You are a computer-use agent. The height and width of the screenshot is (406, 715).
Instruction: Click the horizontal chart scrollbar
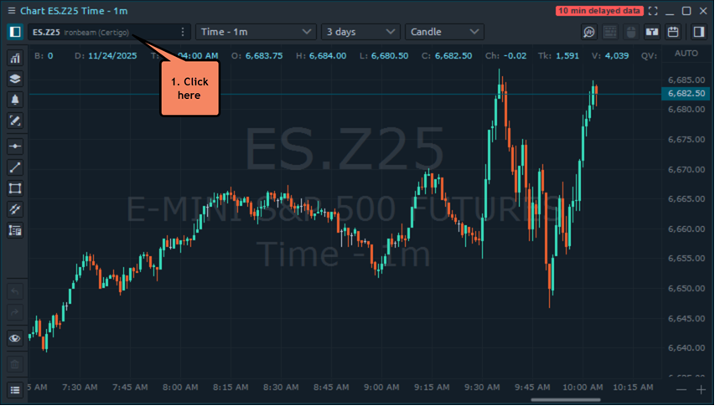pyautogui.click(x=566, y=399)
